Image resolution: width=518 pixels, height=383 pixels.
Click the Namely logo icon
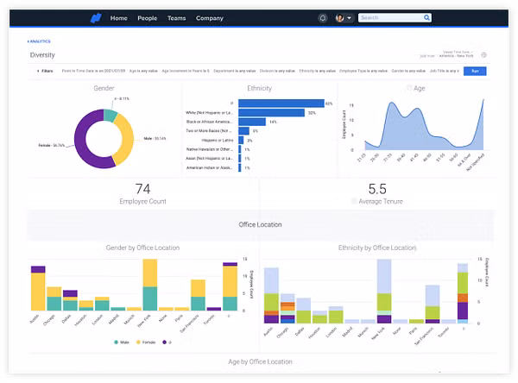tap(96, 17)
